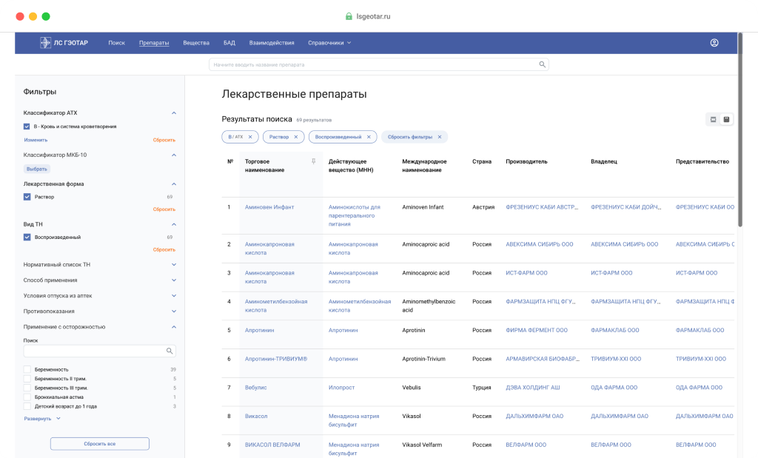Open the Справочники dropdown menu
The image size is (758, 458).
(329, 43)
